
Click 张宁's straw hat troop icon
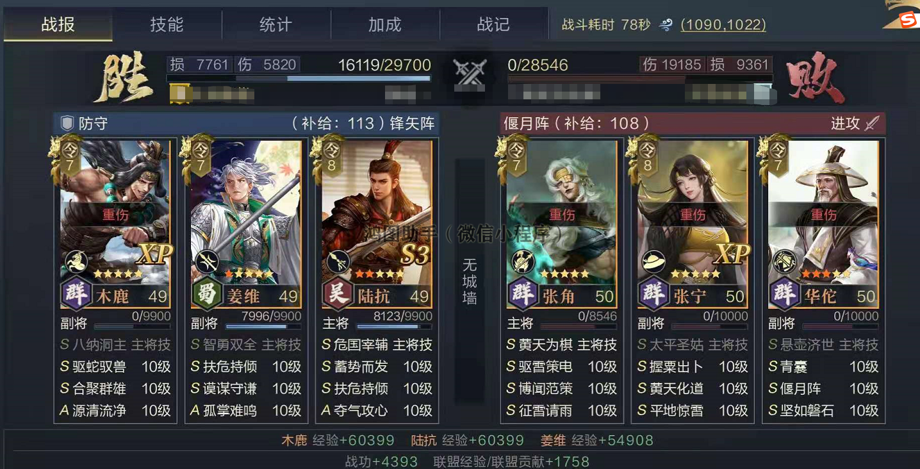653,262
